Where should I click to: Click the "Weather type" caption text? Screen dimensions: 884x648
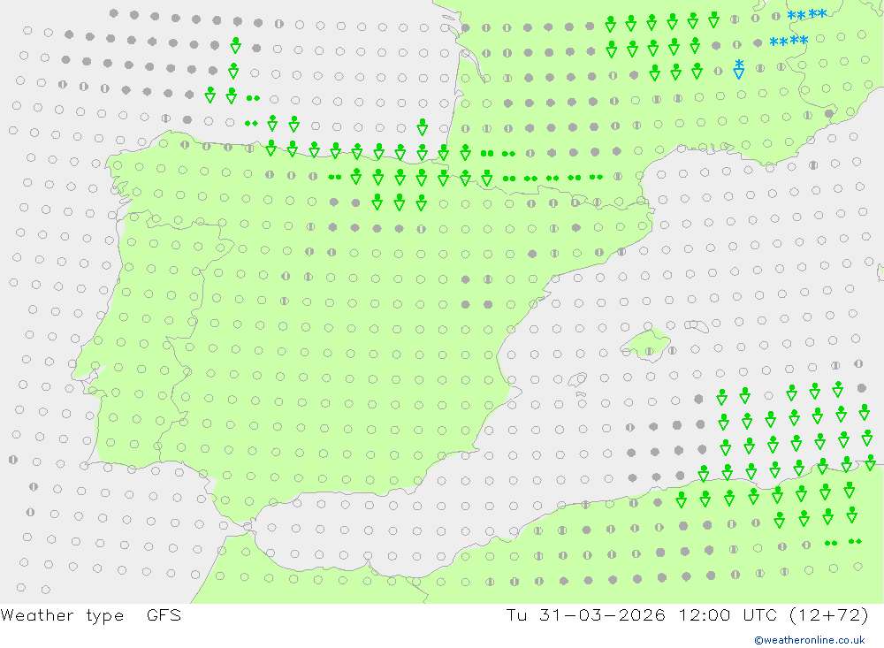(62, 615)
